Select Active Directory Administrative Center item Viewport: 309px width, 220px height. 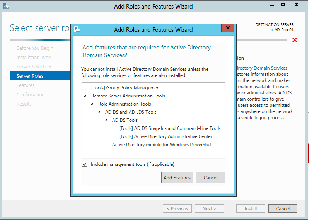click(x=166, y=136)
